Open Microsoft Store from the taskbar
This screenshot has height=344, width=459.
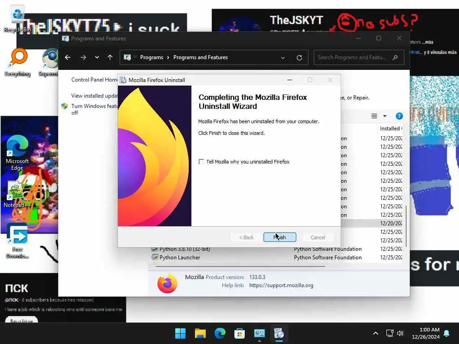(239, 333)
